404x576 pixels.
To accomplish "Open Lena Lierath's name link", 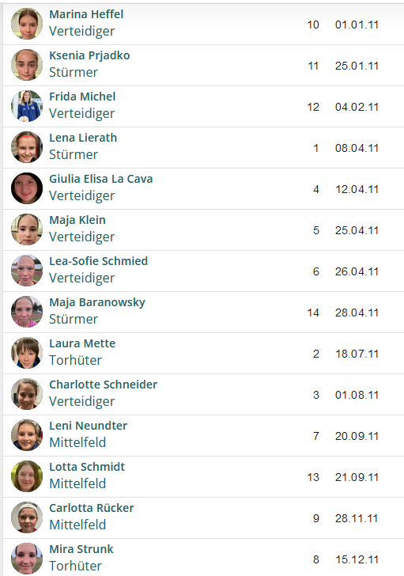I will click(x=83, y=138).
